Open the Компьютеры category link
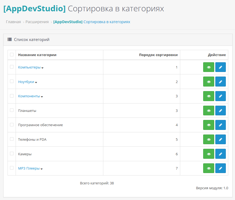This screenshot has width=235, height=200. [x=29, y=67]
